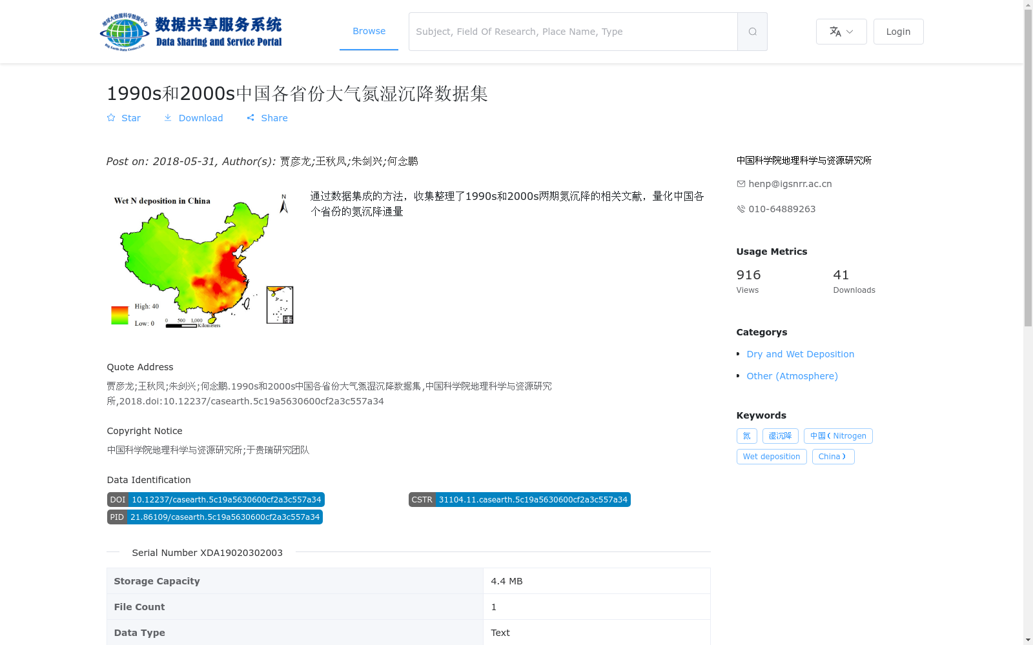Select the Wet deposition keyword tag
Viewport: 1033px width, 645px height.
click(x=772, y=457)
